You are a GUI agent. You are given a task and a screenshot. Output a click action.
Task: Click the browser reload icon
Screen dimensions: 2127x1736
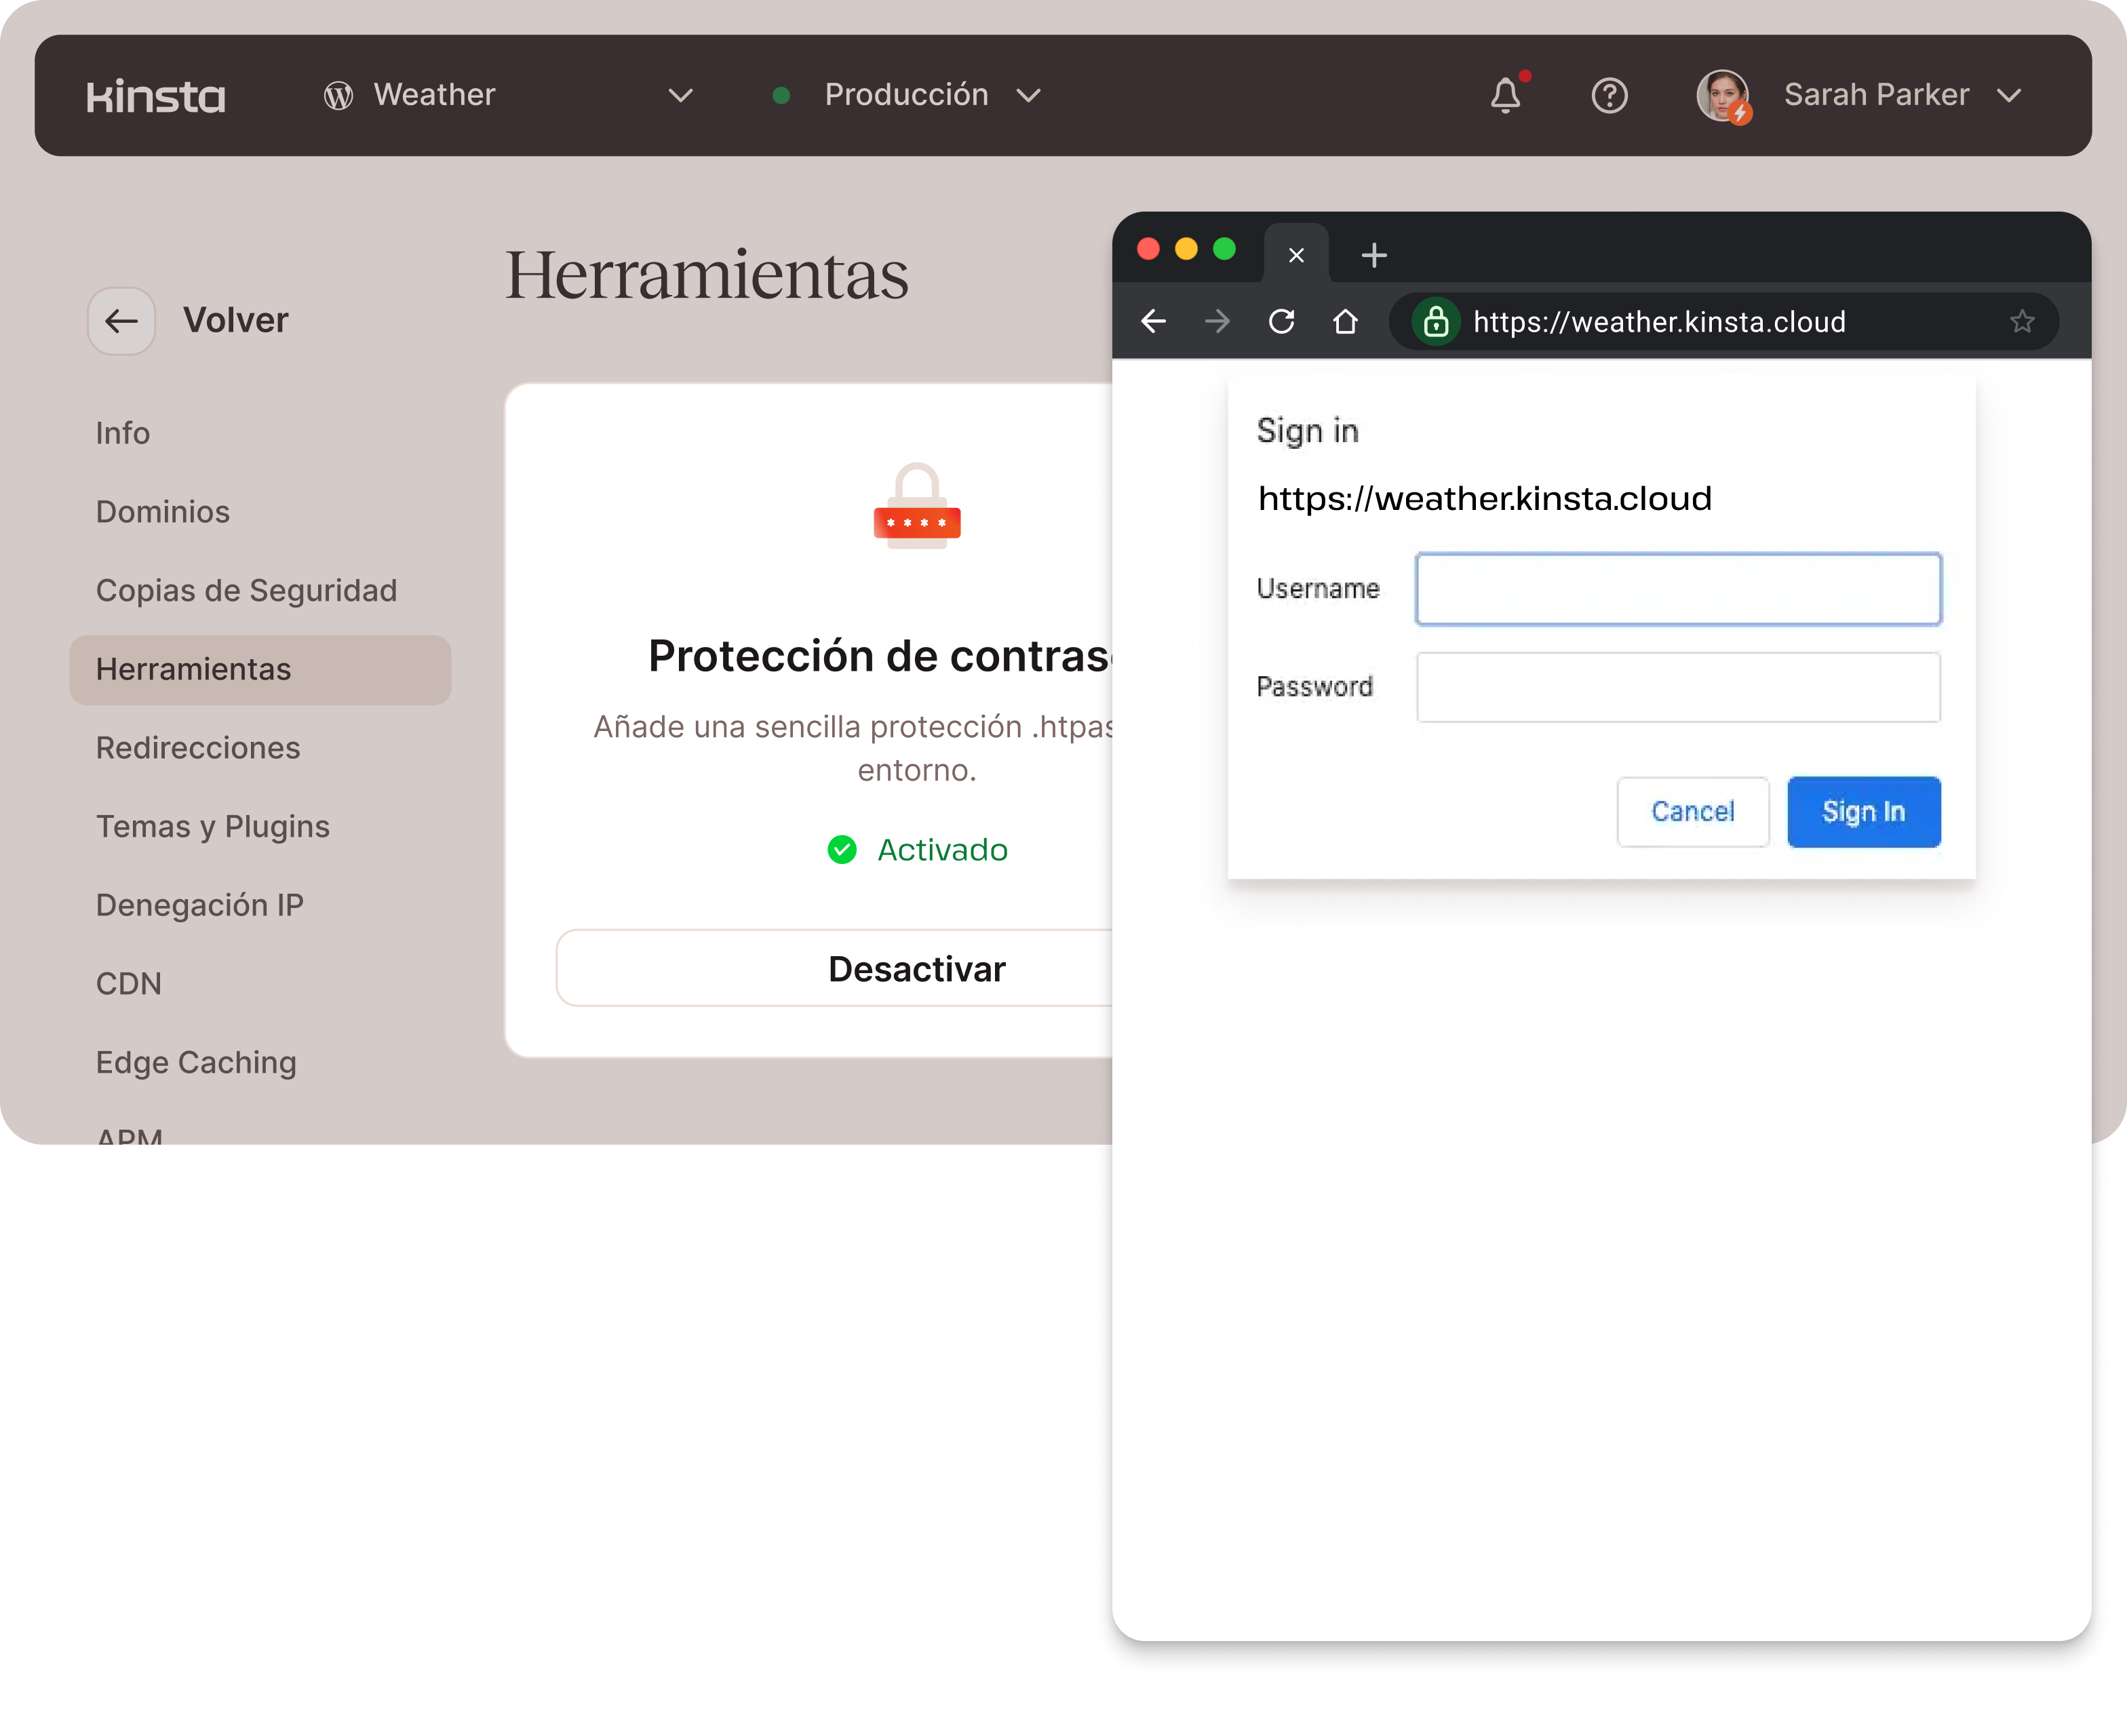pyautogui.click(x=1282, y=322)
